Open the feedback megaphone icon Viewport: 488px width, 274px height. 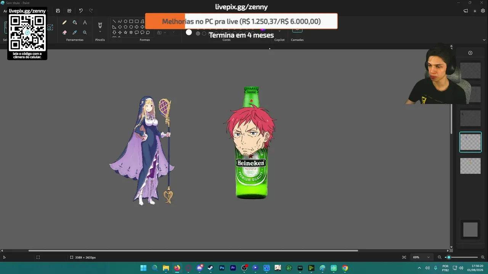[x=466, y=11]
